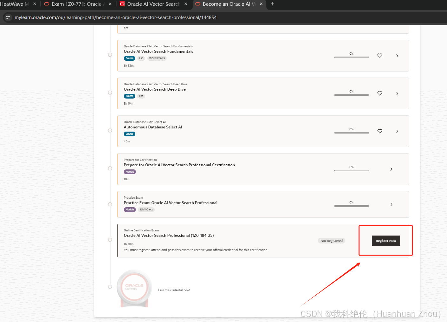The height and width of the screenshot is (322, 447).
Task: Click Practice Exam 0% progress bar
Action: 351,206
